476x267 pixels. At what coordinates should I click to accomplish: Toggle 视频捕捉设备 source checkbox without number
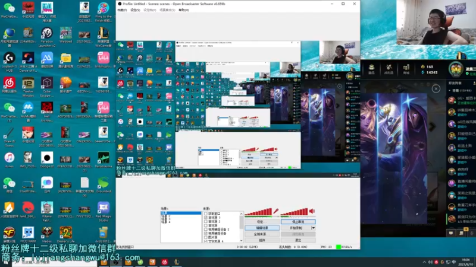(x=205, y=233)
